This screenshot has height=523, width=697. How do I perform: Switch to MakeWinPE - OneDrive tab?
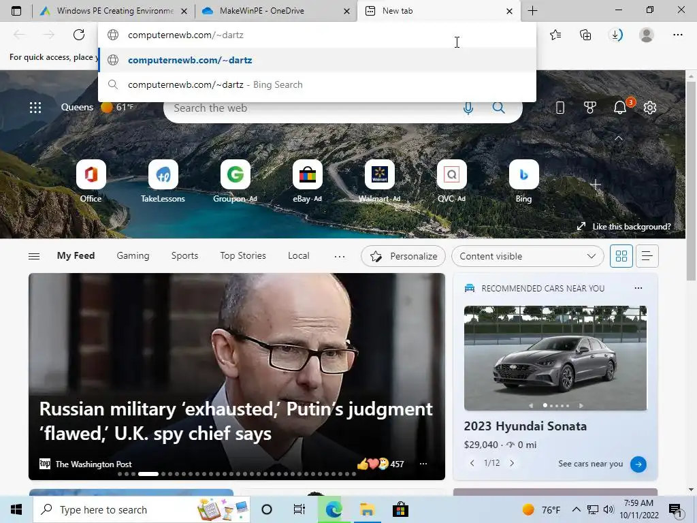coord(276,11)
